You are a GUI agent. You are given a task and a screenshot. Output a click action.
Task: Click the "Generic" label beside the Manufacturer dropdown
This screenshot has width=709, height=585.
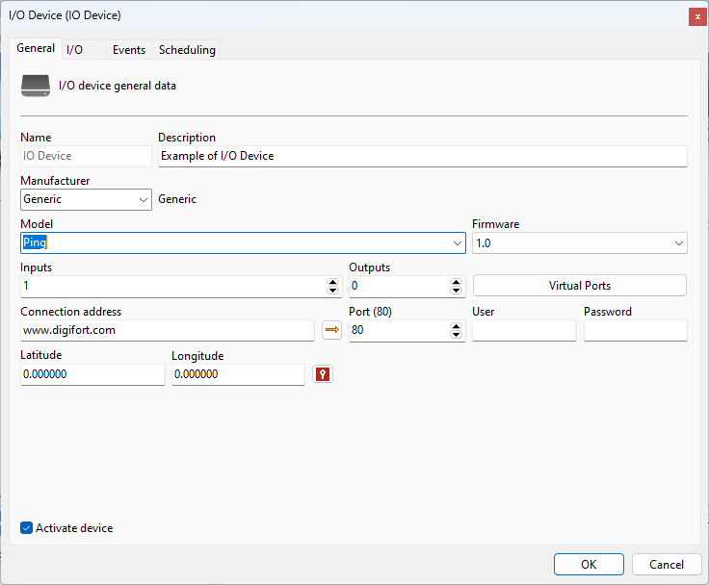pos(177,199)
